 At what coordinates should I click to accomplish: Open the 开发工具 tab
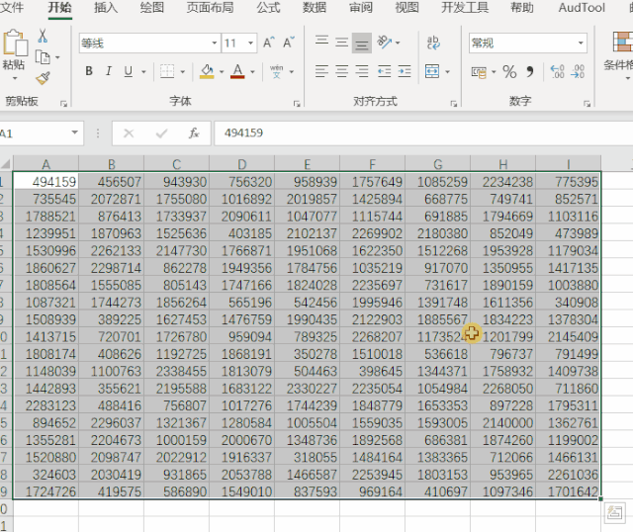point(465,8)
